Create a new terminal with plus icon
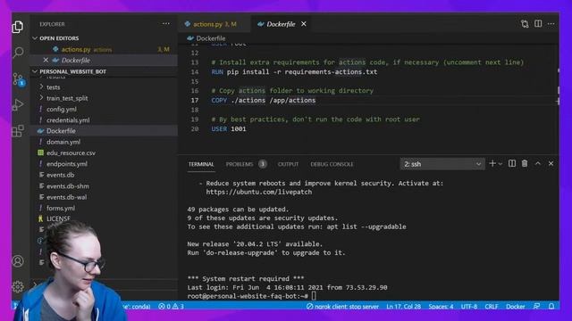Screen dimensions: 572x321 click(492, 164)
